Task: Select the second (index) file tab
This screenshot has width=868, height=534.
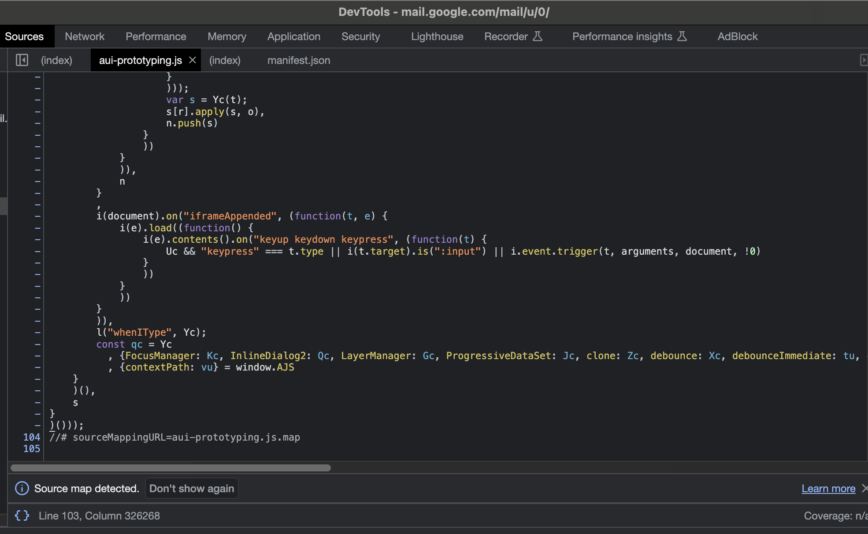Action: click(225, 60)
